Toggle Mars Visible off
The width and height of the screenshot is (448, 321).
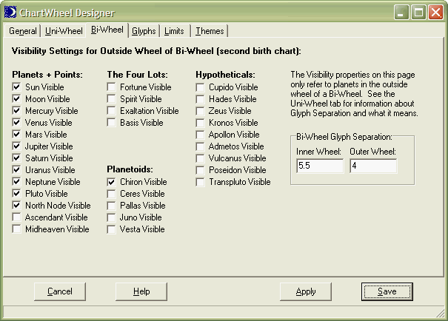click(16, 134)
